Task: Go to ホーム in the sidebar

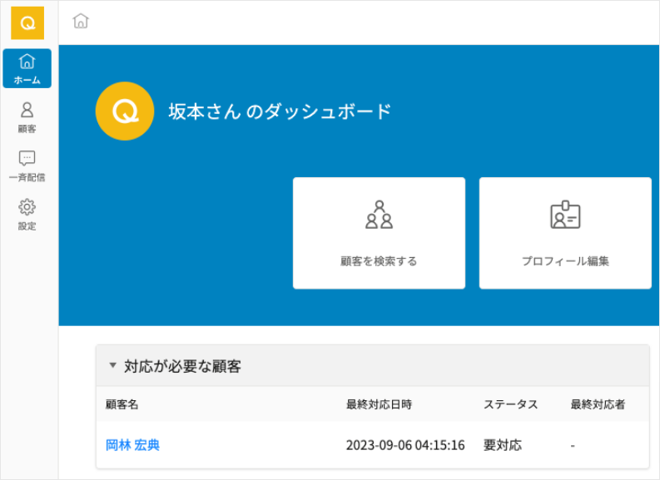Action: tap(27, 68)
